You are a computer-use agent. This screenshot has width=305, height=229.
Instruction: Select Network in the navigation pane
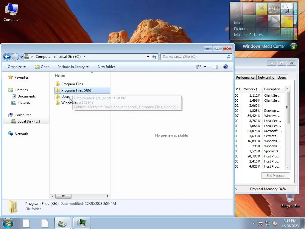pyautogui.click(x=18, y=134)
